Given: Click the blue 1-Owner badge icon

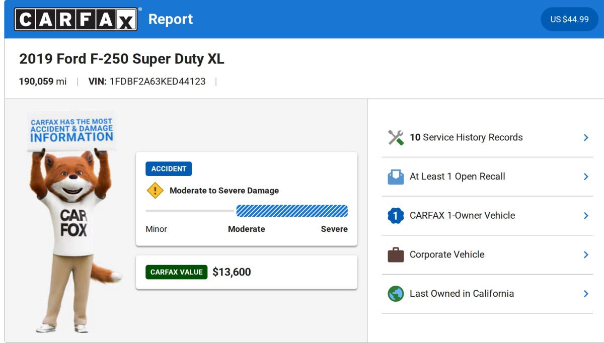Looking at the screenshot, I should pyautogui.click(x=396, y=216).
